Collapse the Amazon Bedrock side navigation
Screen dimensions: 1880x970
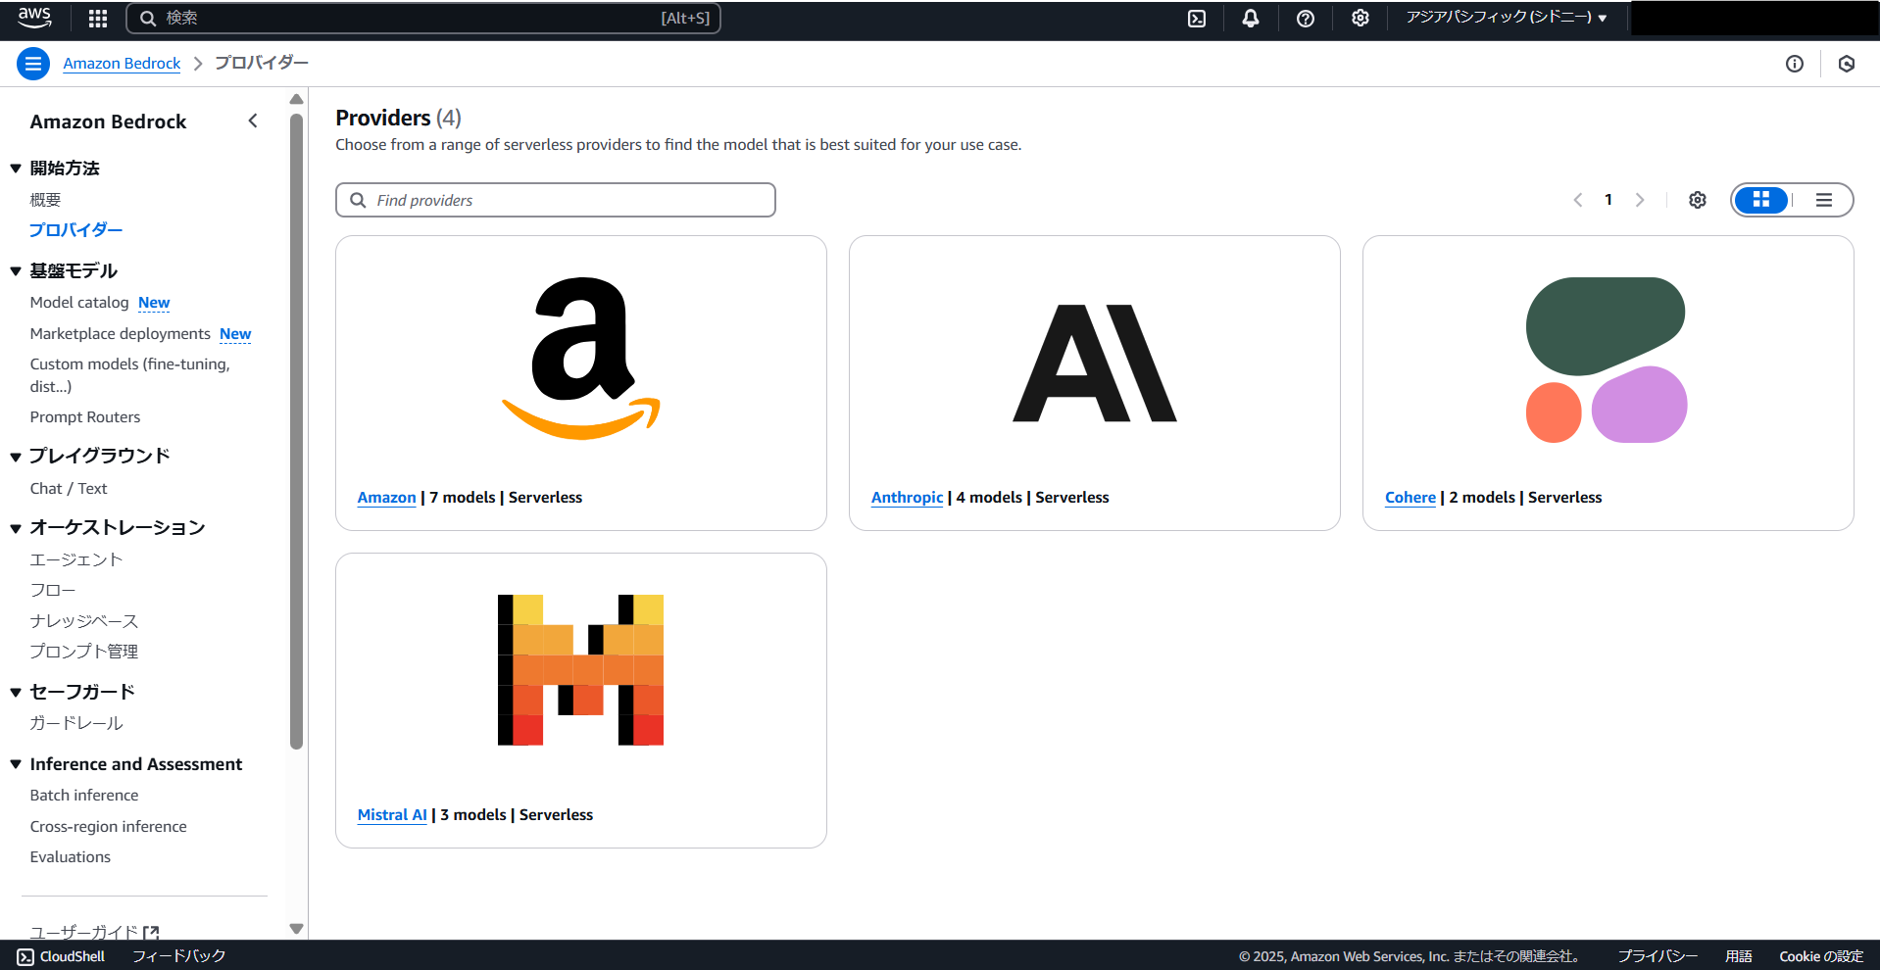click(x=253, y=121)
